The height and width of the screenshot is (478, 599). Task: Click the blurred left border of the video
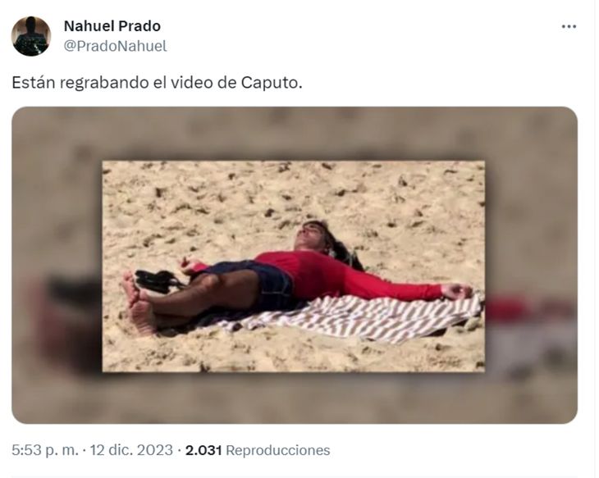point(57,265)
